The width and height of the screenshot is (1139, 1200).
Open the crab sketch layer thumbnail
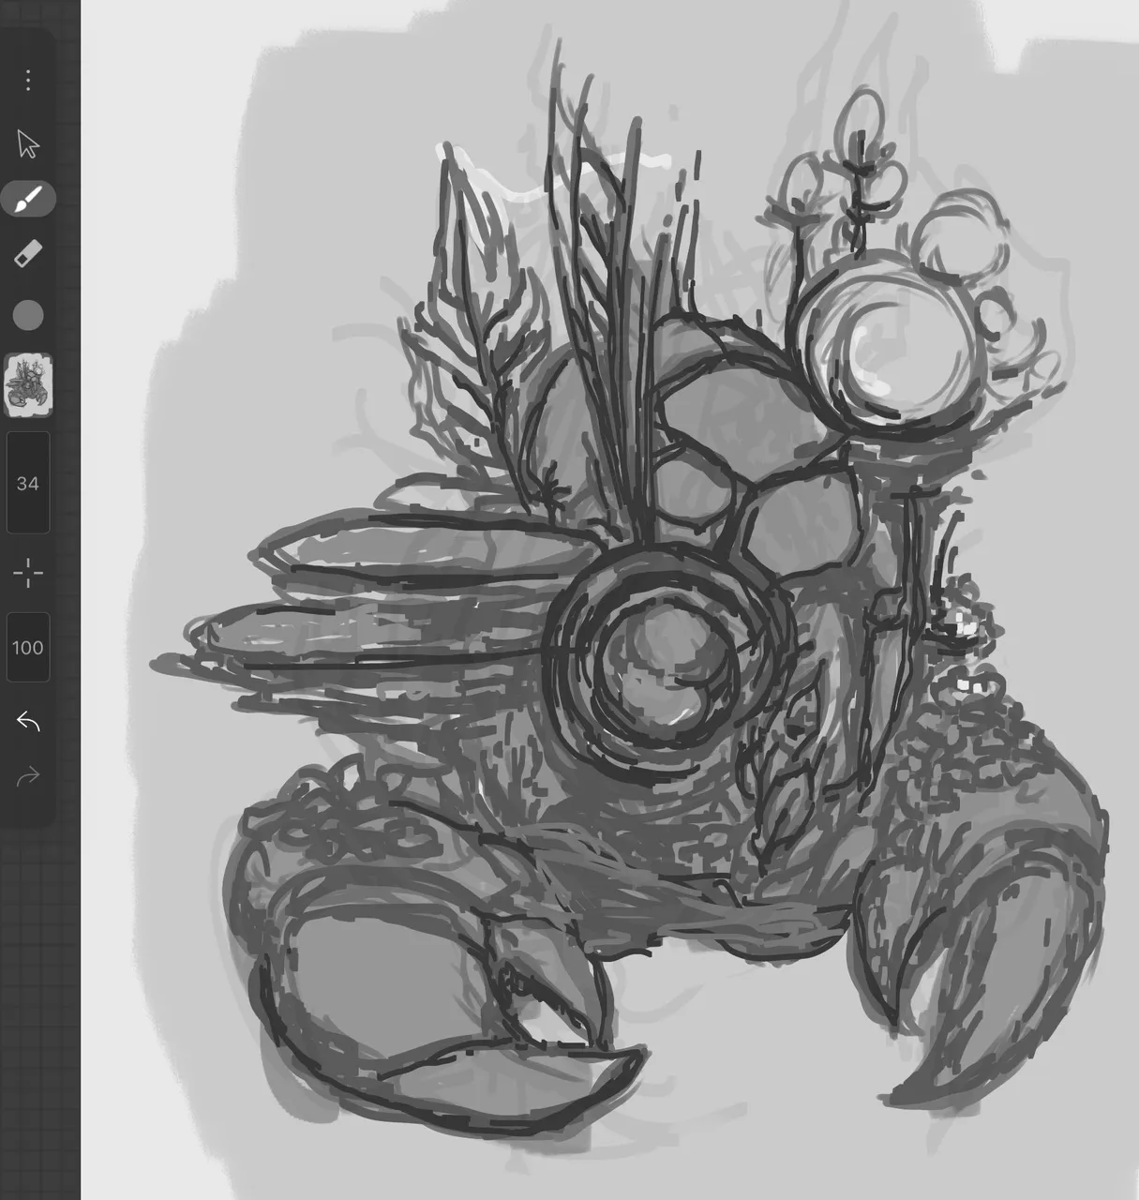coord(28,385)
